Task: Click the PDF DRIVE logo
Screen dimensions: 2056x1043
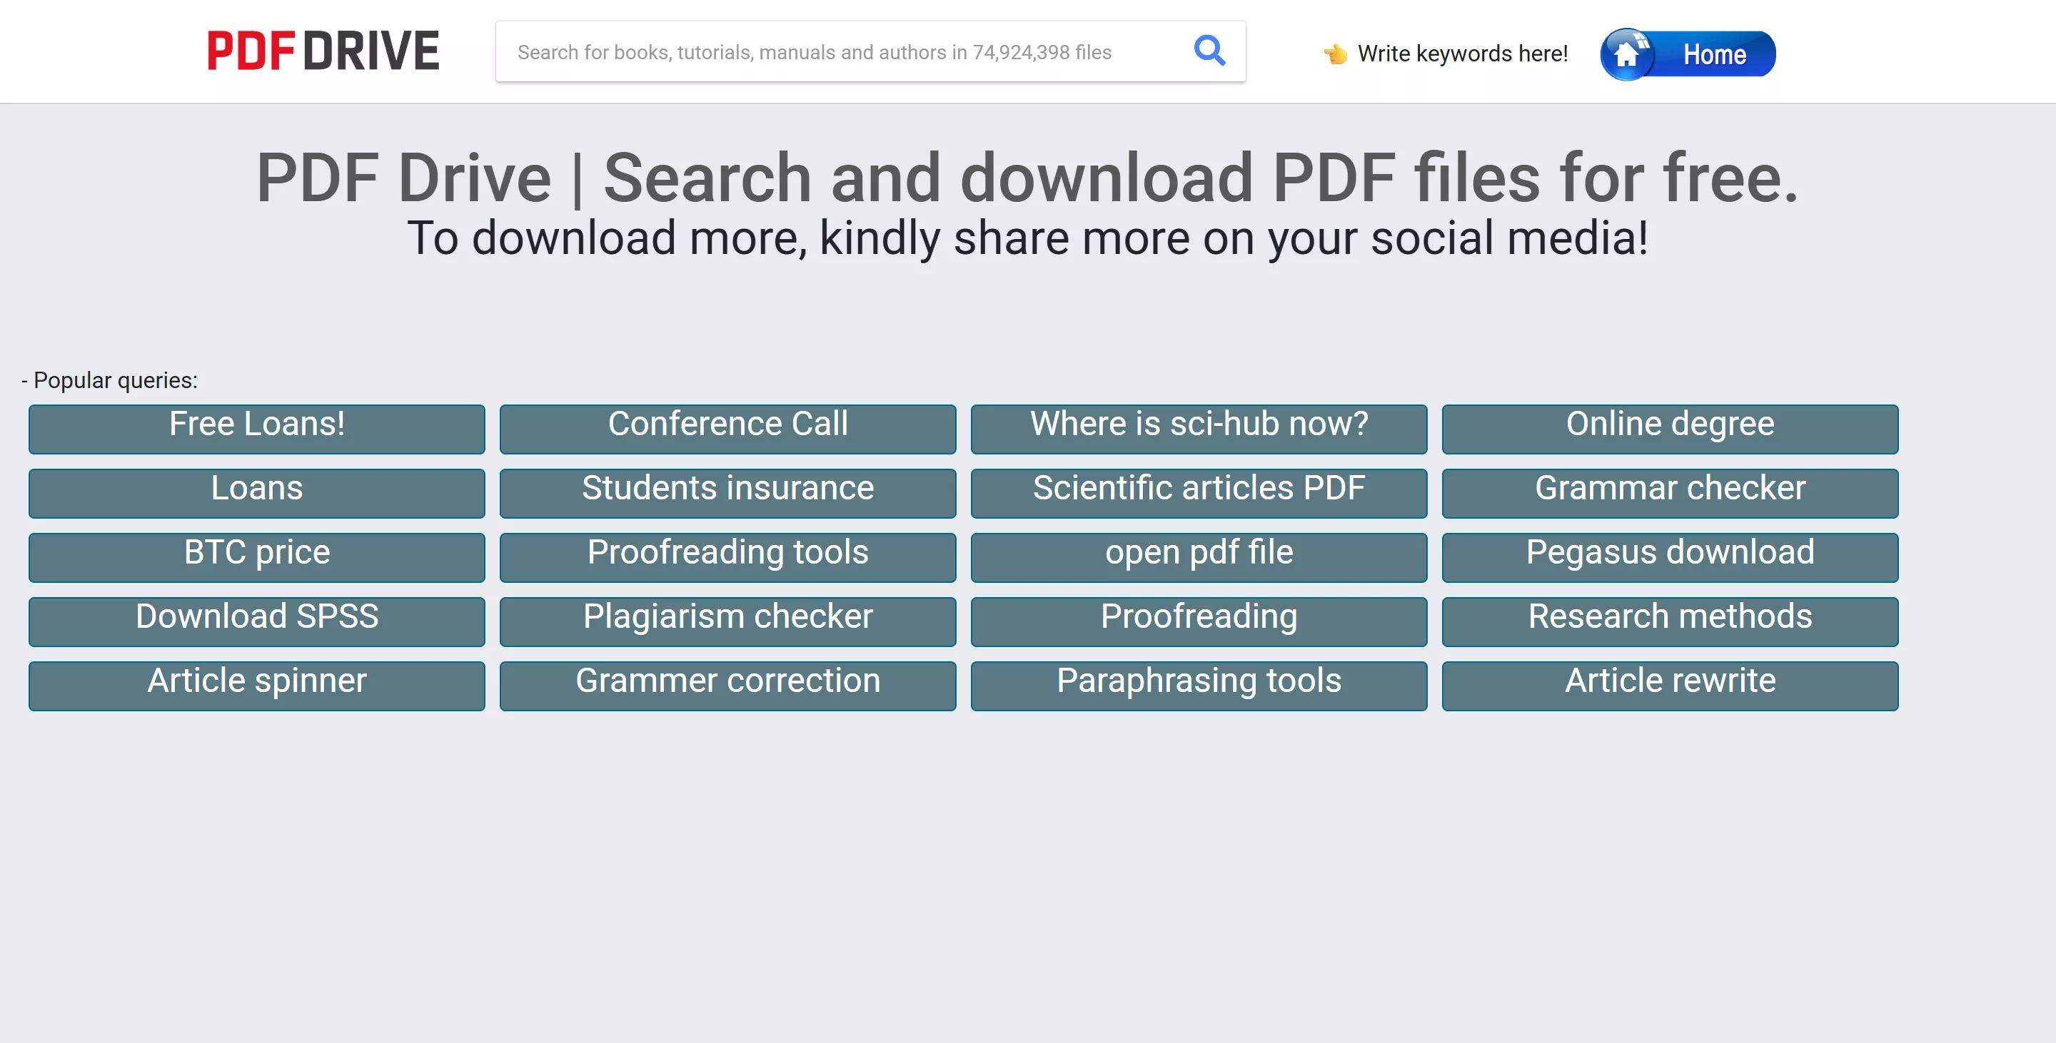Action: tap(323, 50)
